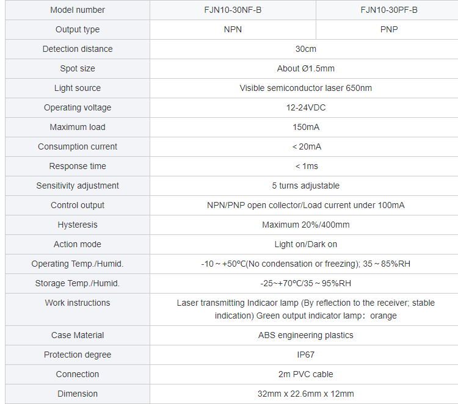
Task: Click the 12-24VDC operating voltage value
Action: [305, 108]
